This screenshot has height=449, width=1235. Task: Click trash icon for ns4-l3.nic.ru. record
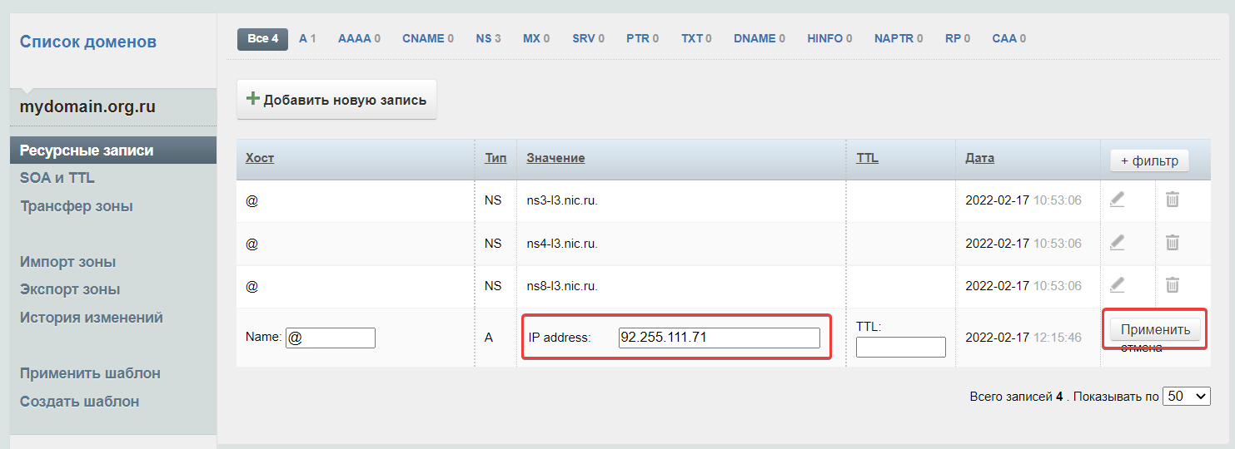(x=1172, y=243)
